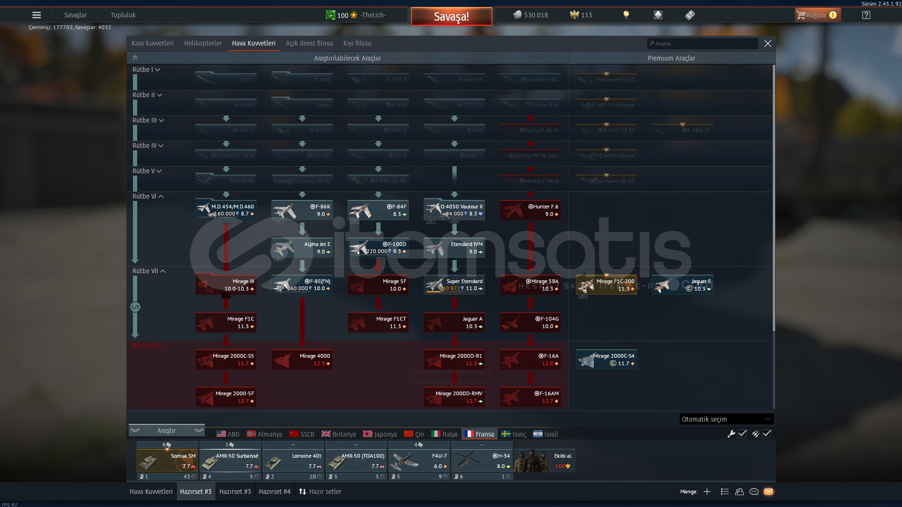
Task: Click the plus icon next to Manga
Action: pyautogui.click(x=707, y=492)
